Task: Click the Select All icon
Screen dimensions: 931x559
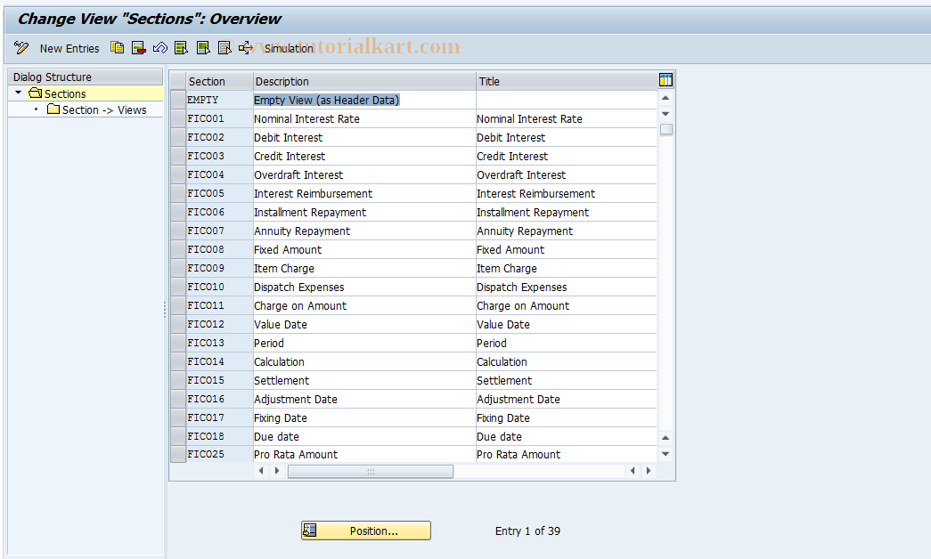Action: (182, 48)
